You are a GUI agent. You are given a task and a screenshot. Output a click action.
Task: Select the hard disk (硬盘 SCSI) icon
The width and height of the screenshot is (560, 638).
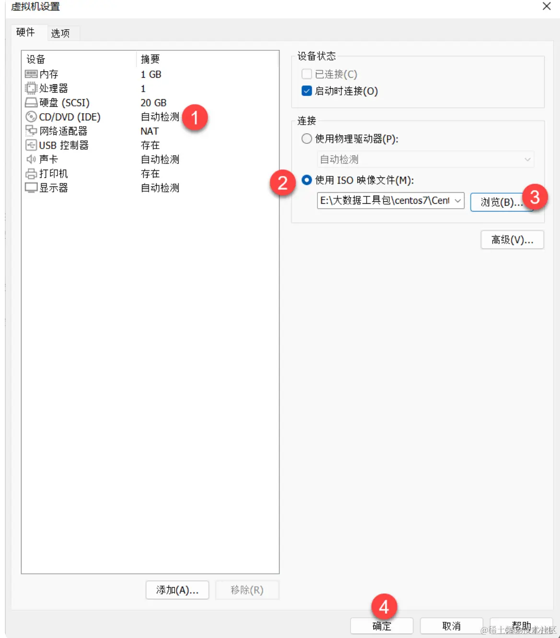(31, 103)
